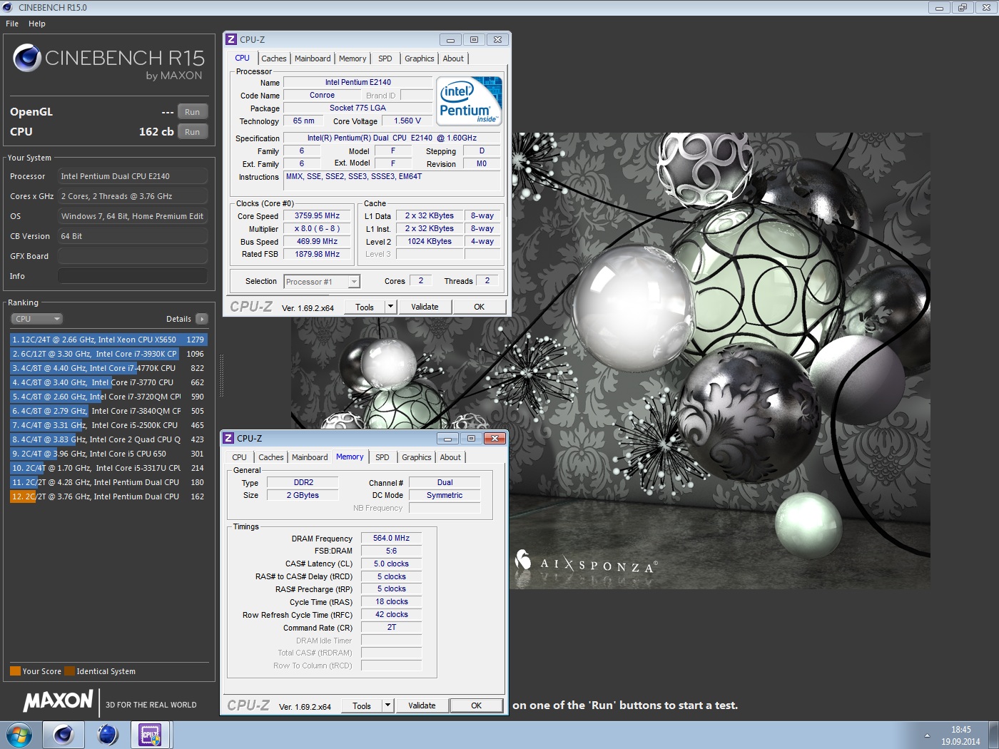The width and height of the screenshot is (999, 749).
Task: Click Validate in upper CPU-Z window
Action: [x=425, y=307]
